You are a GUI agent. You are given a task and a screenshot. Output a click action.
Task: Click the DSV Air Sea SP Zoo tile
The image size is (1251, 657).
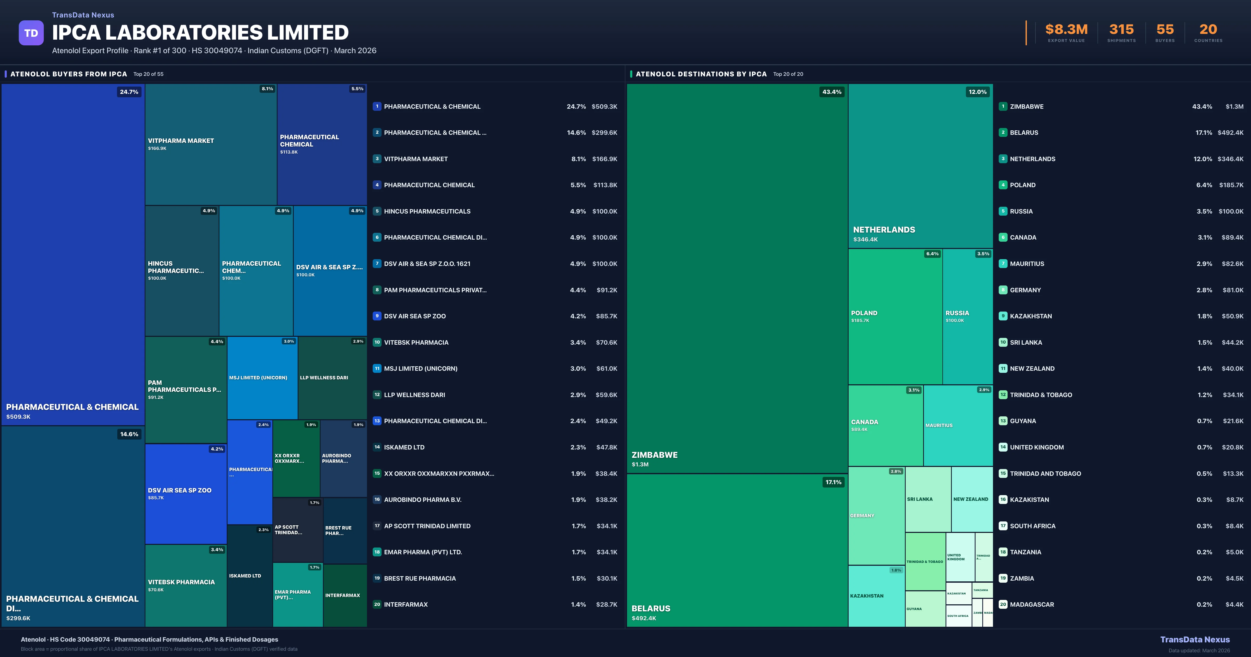pyautogui.click(x=186, y=494)
